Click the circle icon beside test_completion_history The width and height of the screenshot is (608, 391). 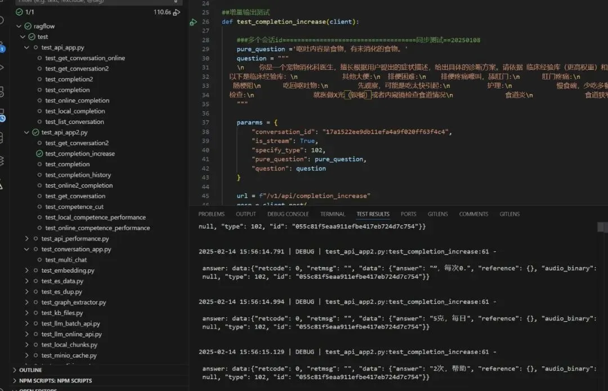point(39,175)
